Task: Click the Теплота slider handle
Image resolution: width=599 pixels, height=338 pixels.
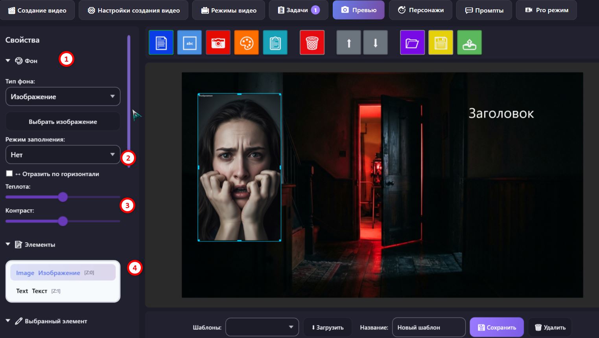Action: click(63, 197)
